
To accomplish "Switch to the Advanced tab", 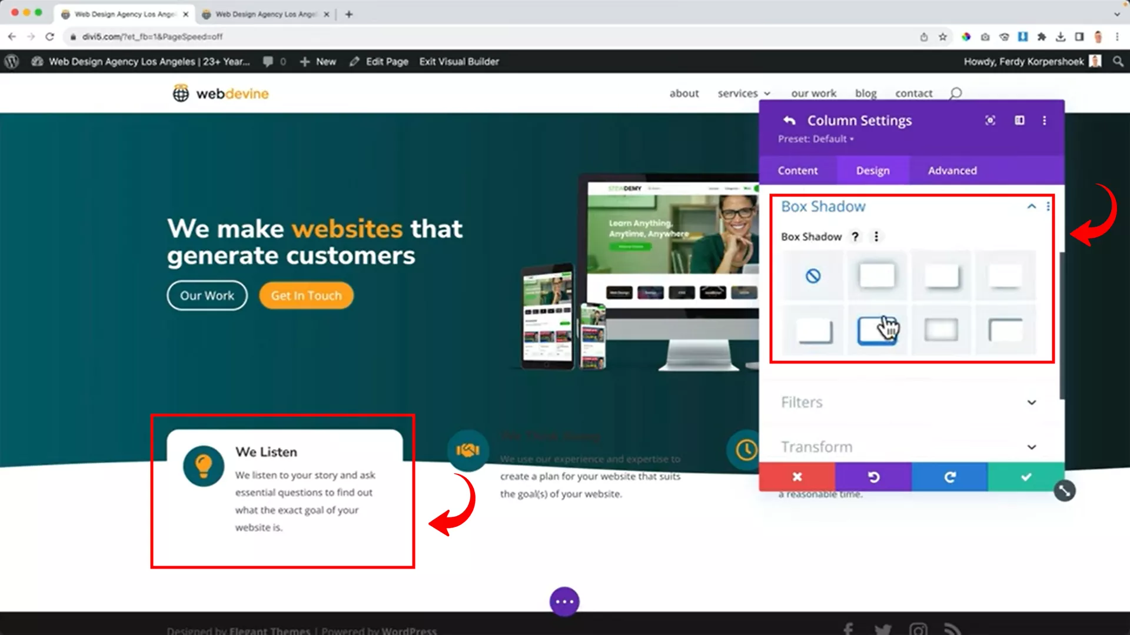I will pos(952,171).
